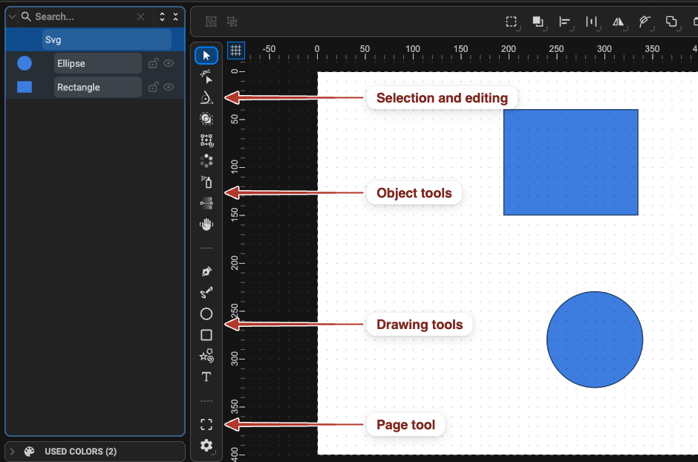The image size is (698, 462).
Task: Clear the search with X icon
Action: click(140, 17)
